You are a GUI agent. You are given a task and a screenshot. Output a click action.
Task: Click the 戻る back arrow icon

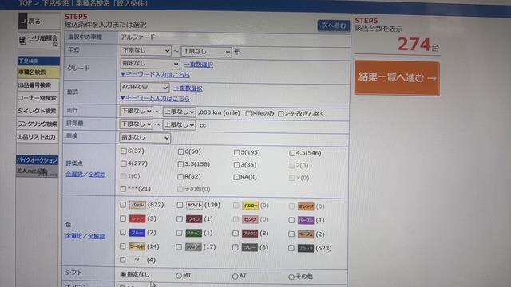[22, 22]
